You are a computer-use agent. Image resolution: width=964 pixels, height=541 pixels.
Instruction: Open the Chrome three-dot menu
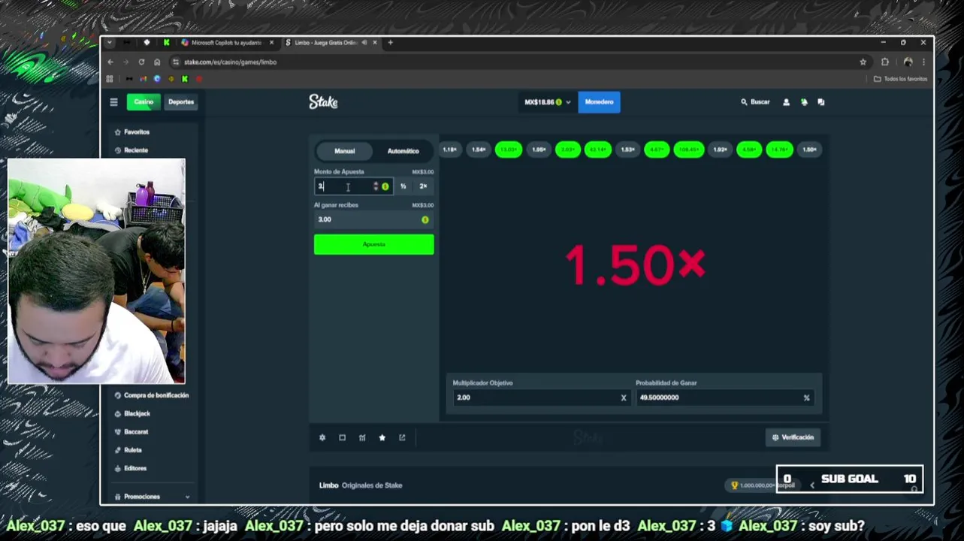[x=923, y=62]
